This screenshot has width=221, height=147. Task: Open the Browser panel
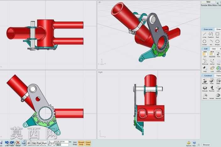206,144
